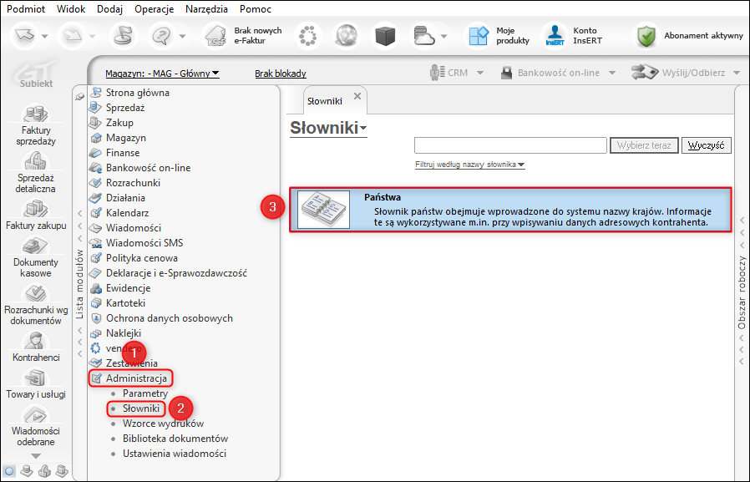Select Parametry under Administracja

(x=145, y=393)
